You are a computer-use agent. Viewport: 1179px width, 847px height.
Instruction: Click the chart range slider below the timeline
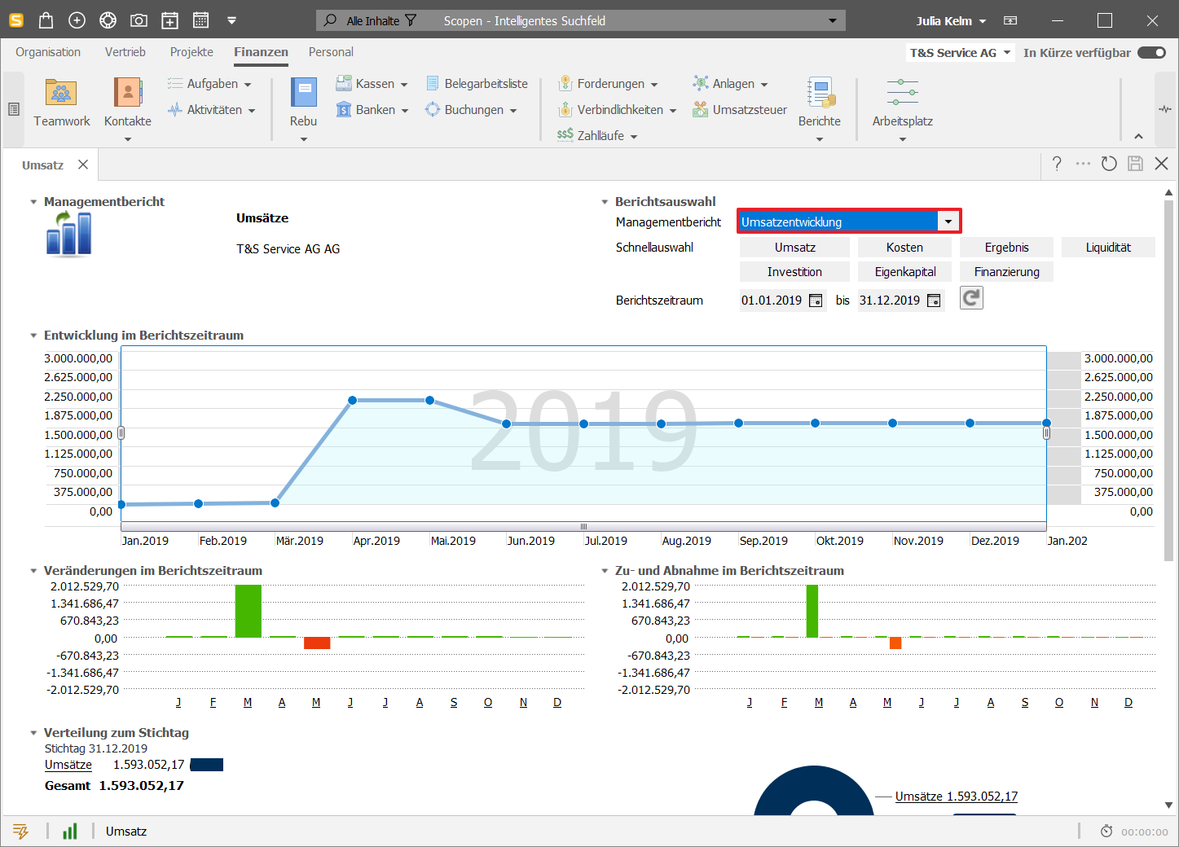click(x=583, y=526)
